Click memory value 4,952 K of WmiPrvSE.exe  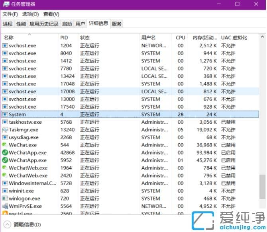[208, 206]
